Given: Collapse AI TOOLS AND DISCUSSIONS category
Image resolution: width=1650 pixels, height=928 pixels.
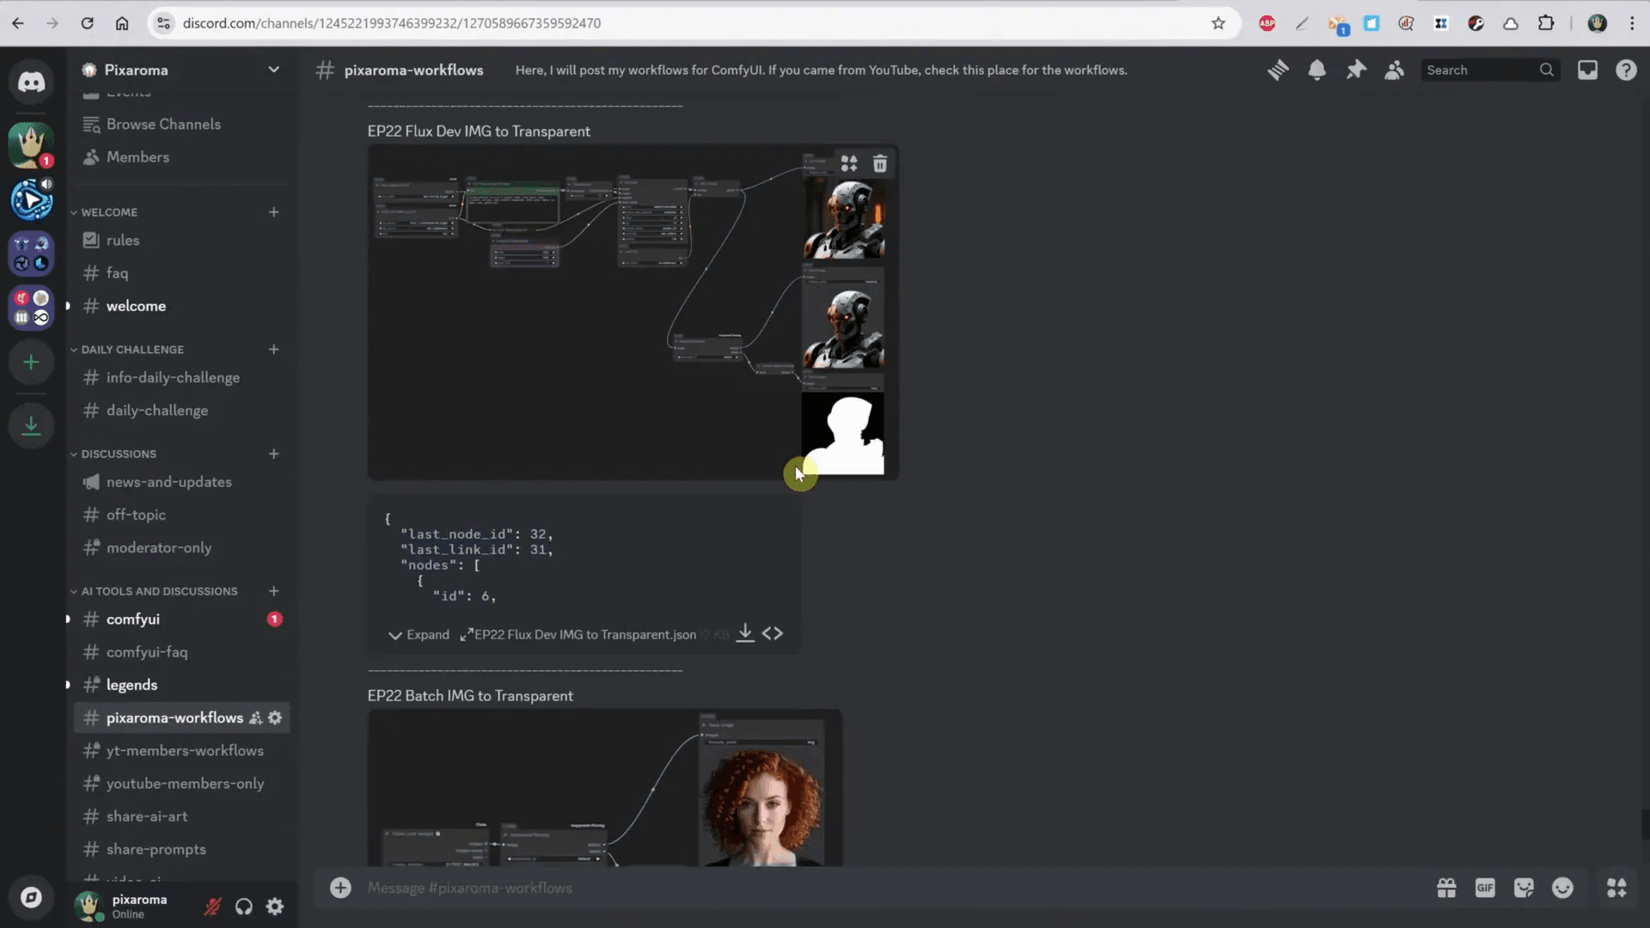Looking at the screenshot, I should [x=154, y=591].
